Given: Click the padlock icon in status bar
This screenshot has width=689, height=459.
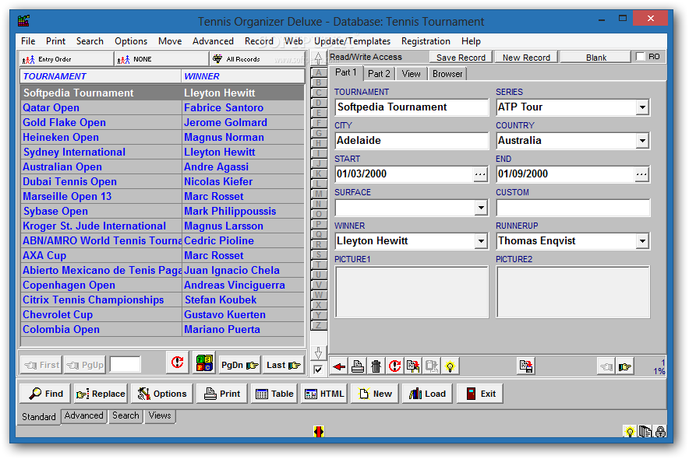Looking at the screenshot, I should tap(660, 432).
